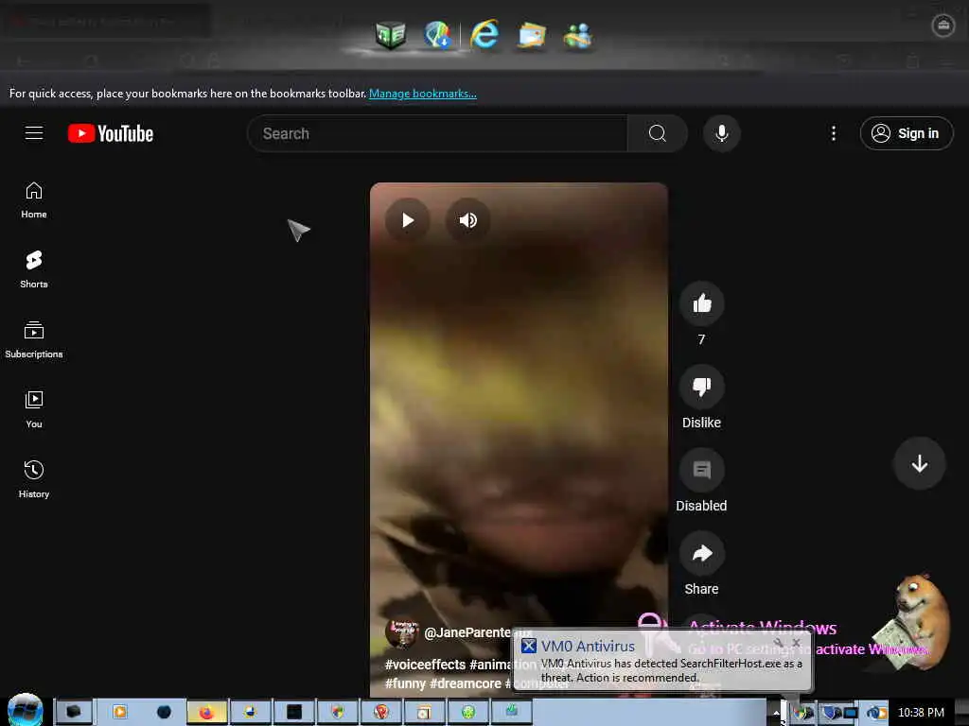
Task: Click the Sign in button
Action: [x=907, y=133]
